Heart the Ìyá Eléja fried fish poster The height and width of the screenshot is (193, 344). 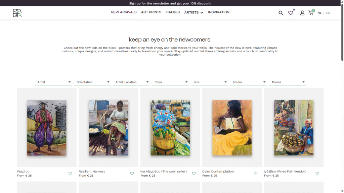click(x=317, y=174)
